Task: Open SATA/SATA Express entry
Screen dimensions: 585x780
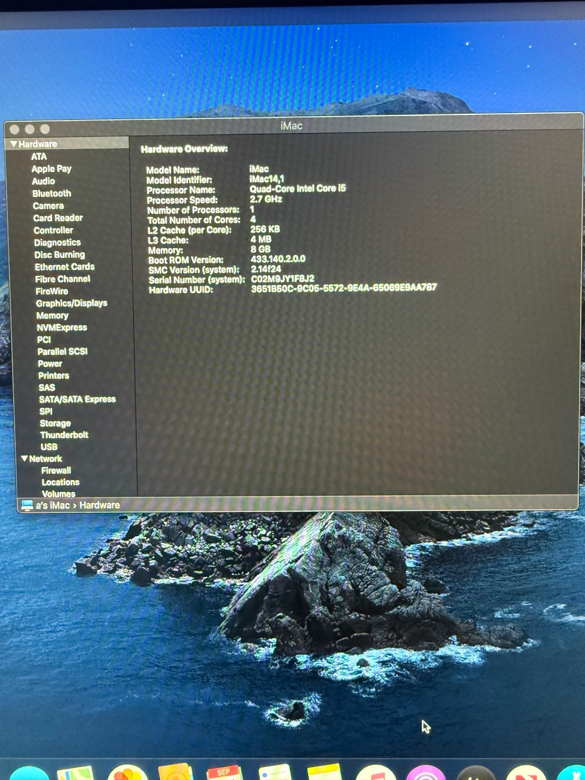Action: click(78, 399)
